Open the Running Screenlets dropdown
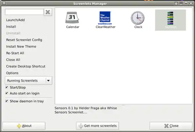Image resolution: width=195 pixels, height=132 pixels. pyautogui.click(x=25, y=81)
